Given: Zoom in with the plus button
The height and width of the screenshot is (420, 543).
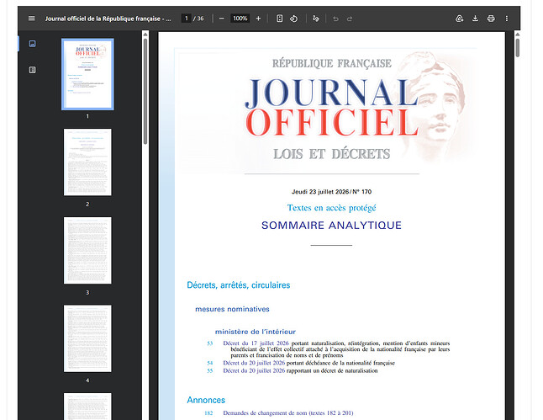Looking at the screenshot, I should (258, 19).
